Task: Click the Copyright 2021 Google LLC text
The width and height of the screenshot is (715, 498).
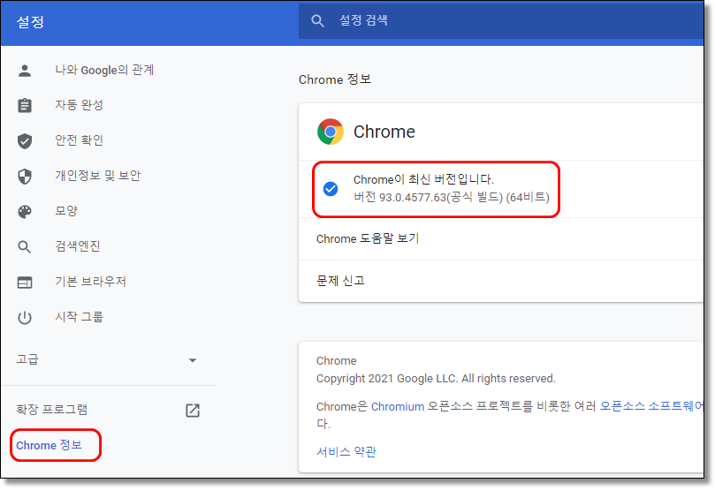Action: [x=436, y=379]
